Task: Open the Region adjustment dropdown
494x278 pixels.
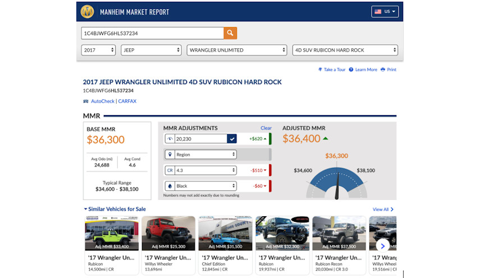Action: pyautogui.click(x=205, y=154)
